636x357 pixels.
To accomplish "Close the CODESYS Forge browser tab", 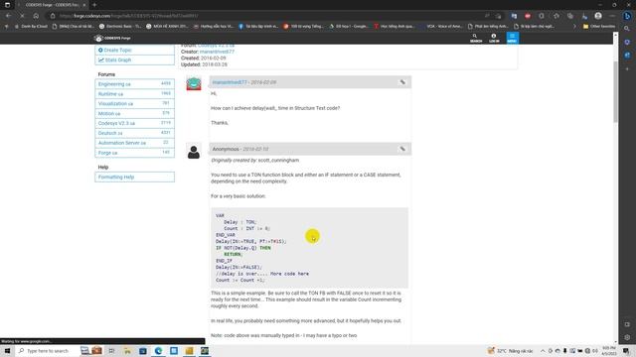I will [83, 5].
